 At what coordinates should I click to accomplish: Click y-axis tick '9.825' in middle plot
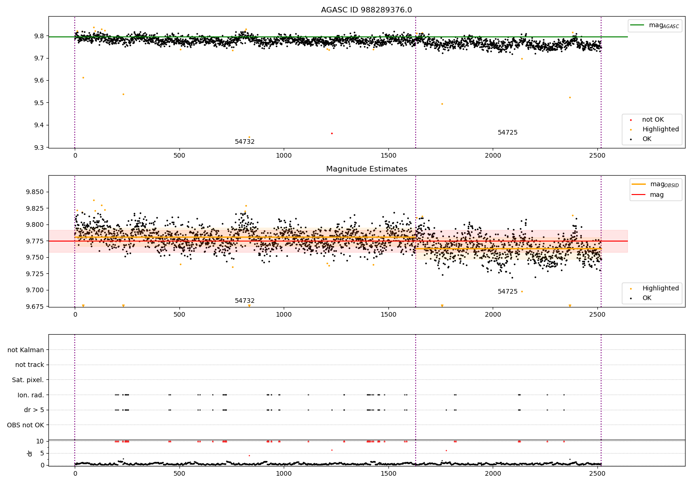(x=35, y=208)
